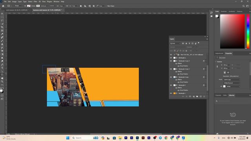Switch to the Channels tab

[x=218, y=95]
